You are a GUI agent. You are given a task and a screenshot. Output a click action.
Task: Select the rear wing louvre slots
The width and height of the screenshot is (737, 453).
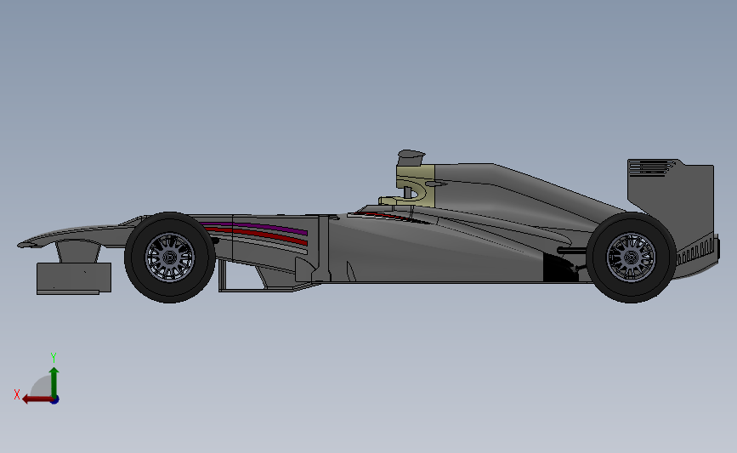coord(651,167)
